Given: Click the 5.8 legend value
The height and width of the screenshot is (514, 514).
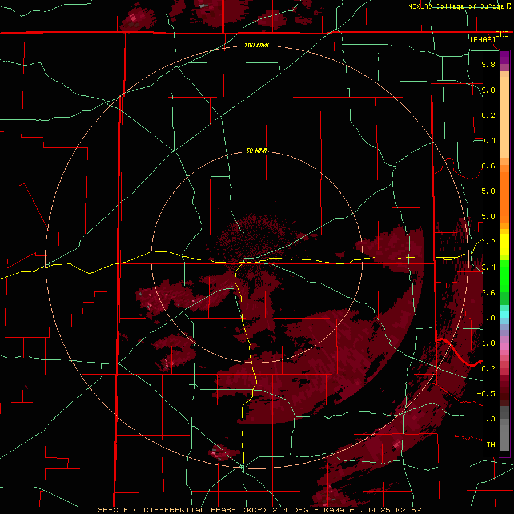Looking at the screenshot, I should [488, 191].
